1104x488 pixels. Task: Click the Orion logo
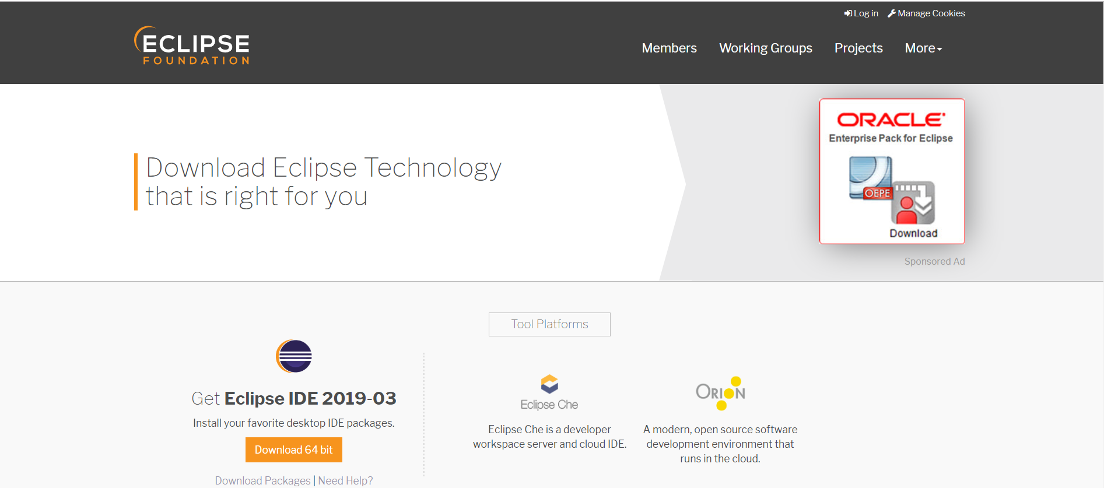click(x=720, y=393)
